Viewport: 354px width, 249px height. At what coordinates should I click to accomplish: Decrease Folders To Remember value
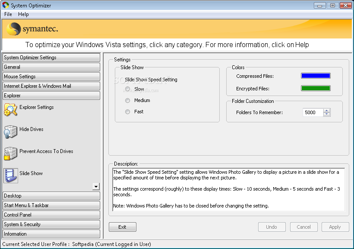326,114
